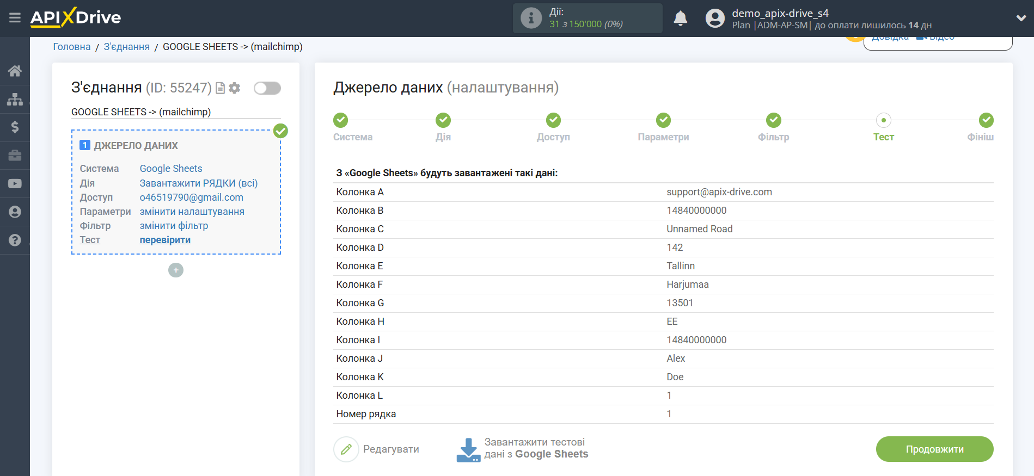This screenshot has width=1034, height=476.
Task: Go to the Фініш step
Action: [x=981, y=128]
